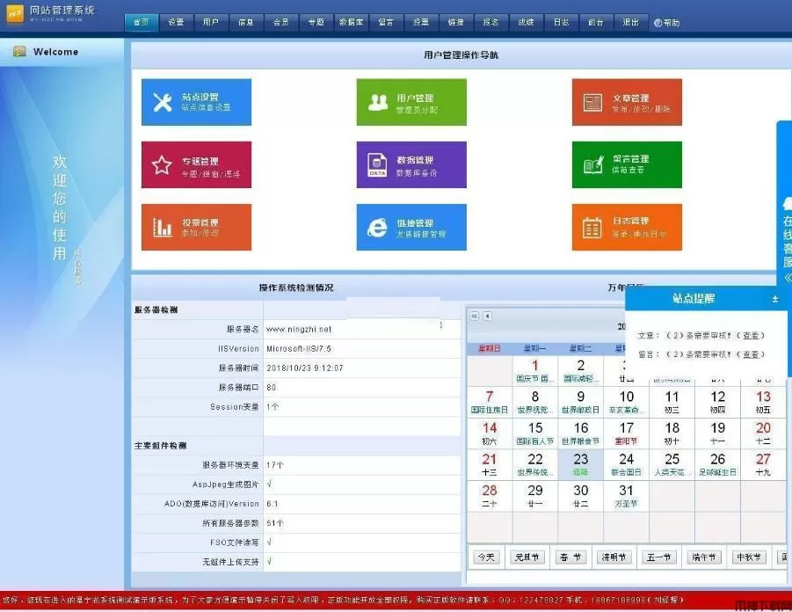This screenshot has height=612, width=792.
Task: Click the 服务器环境变量 value 17个
Action: pyautogui.click(x=275, y=465)
